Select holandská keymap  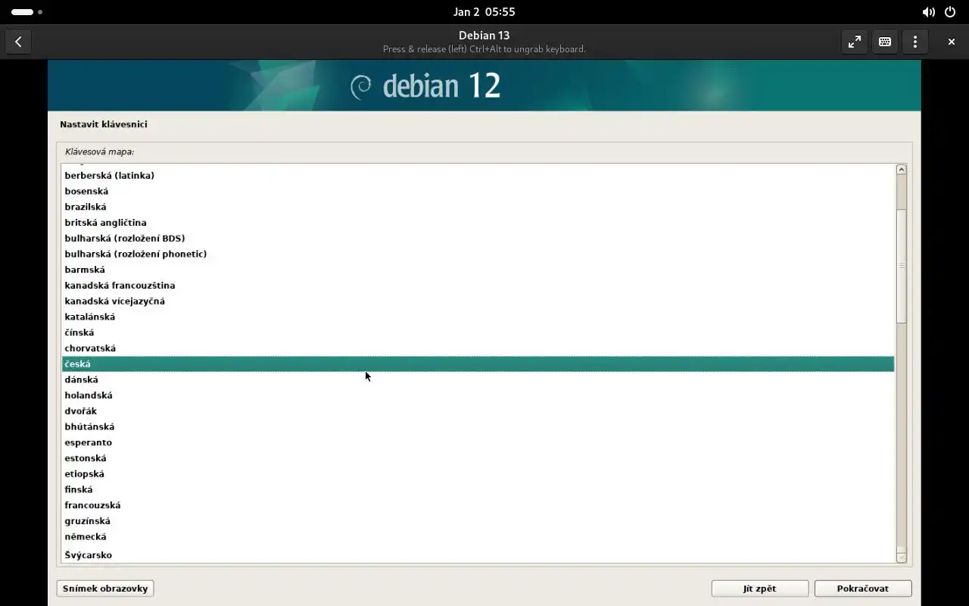[478, 395]
